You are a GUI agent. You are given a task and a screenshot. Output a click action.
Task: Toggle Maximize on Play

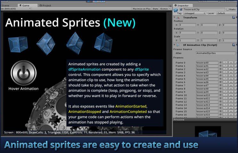point(142,9)
